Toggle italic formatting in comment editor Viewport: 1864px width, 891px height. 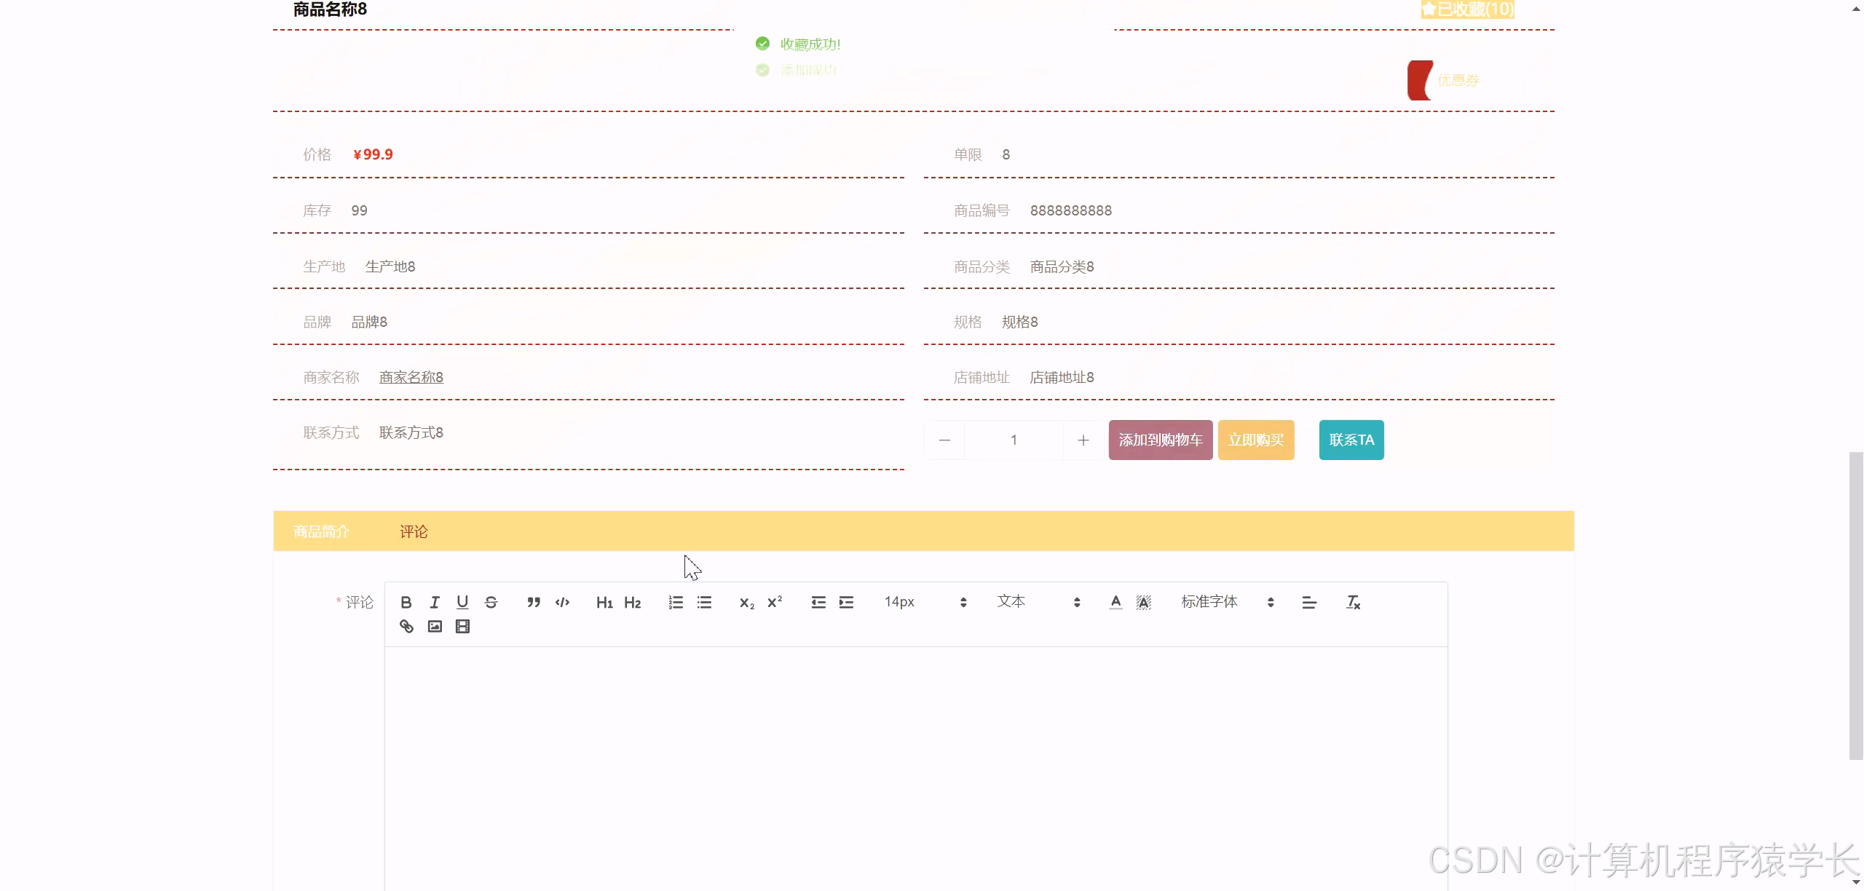(435, 602)
